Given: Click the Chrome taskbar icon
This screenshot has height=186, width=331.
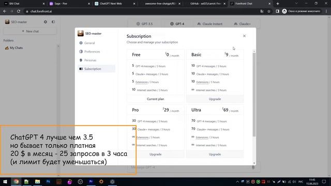Looking at the screenshot, I should tap(16, 181).
